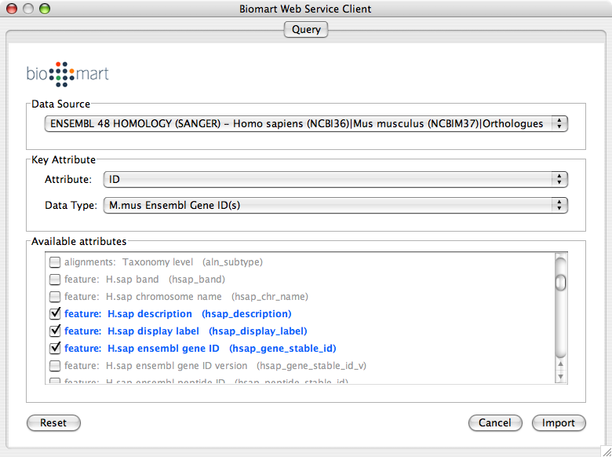Check the H.sap chromosome name attribute
Image resolution: width=612 pixels, height=457 pixels.
pos(55,297)
